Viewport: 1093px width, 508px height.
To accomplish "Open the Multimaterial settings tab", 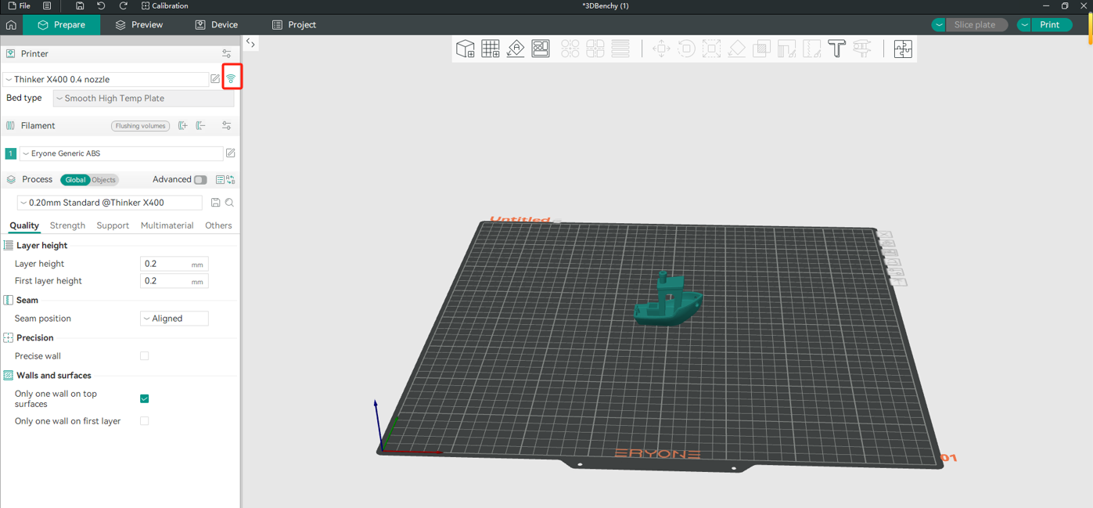I will (x=167, y=225).
